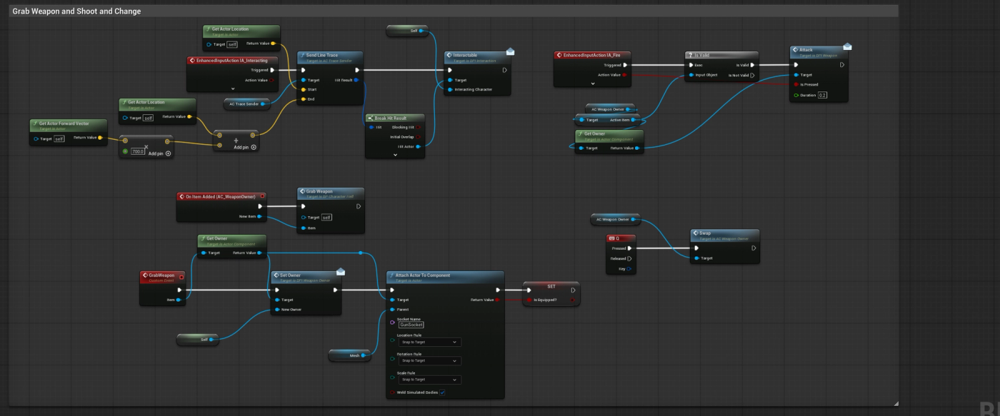This screenshot has height=416, width=1000.
Task: Click the End input pin on Send Line Trace
Action: (x=303, y=100)
